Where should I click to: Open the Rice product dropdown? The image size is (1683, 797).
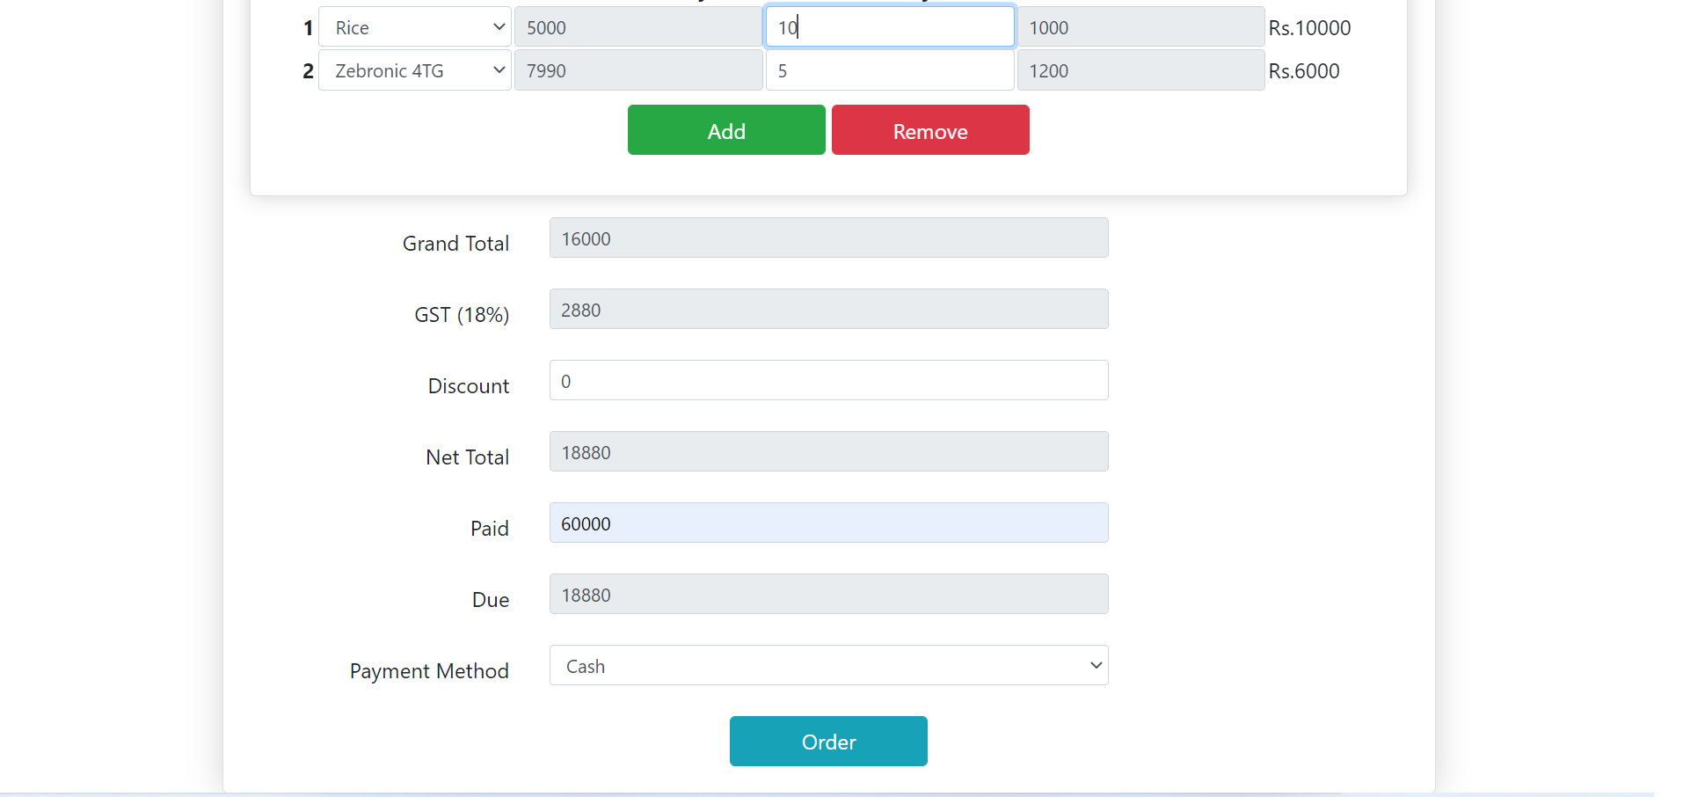point(413,26)
